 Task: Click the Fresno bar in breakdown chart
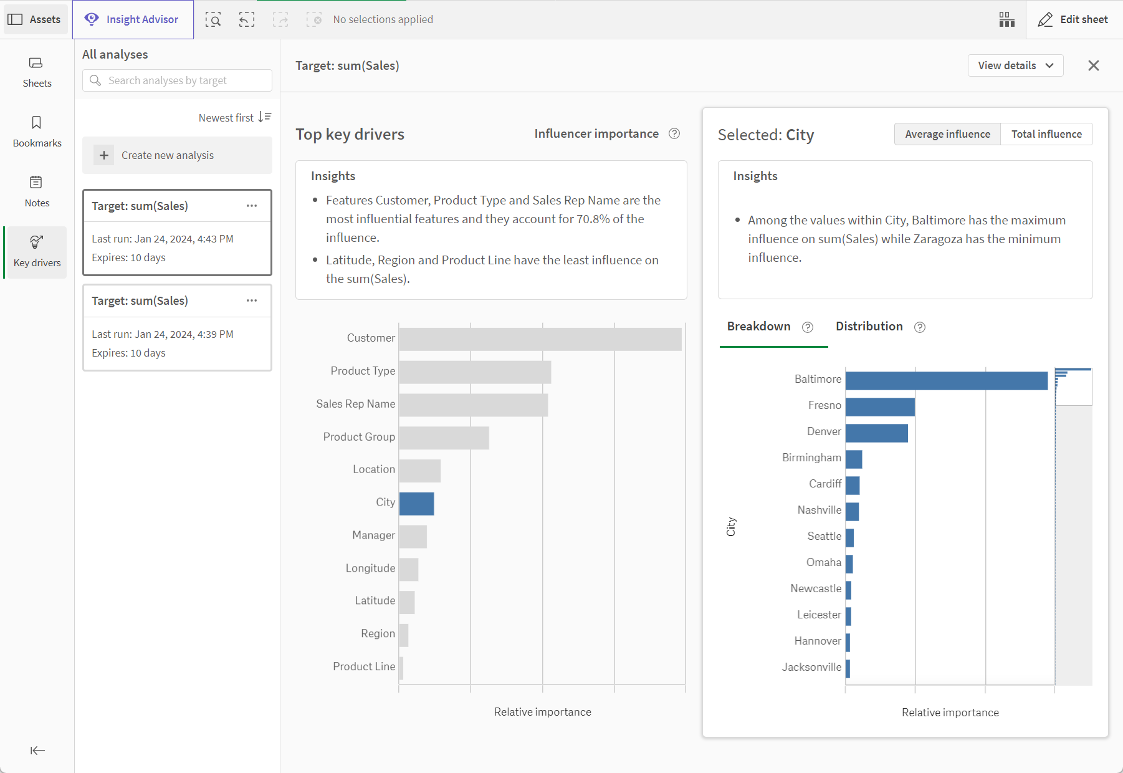pyautogui.click(x=880, y=407)
